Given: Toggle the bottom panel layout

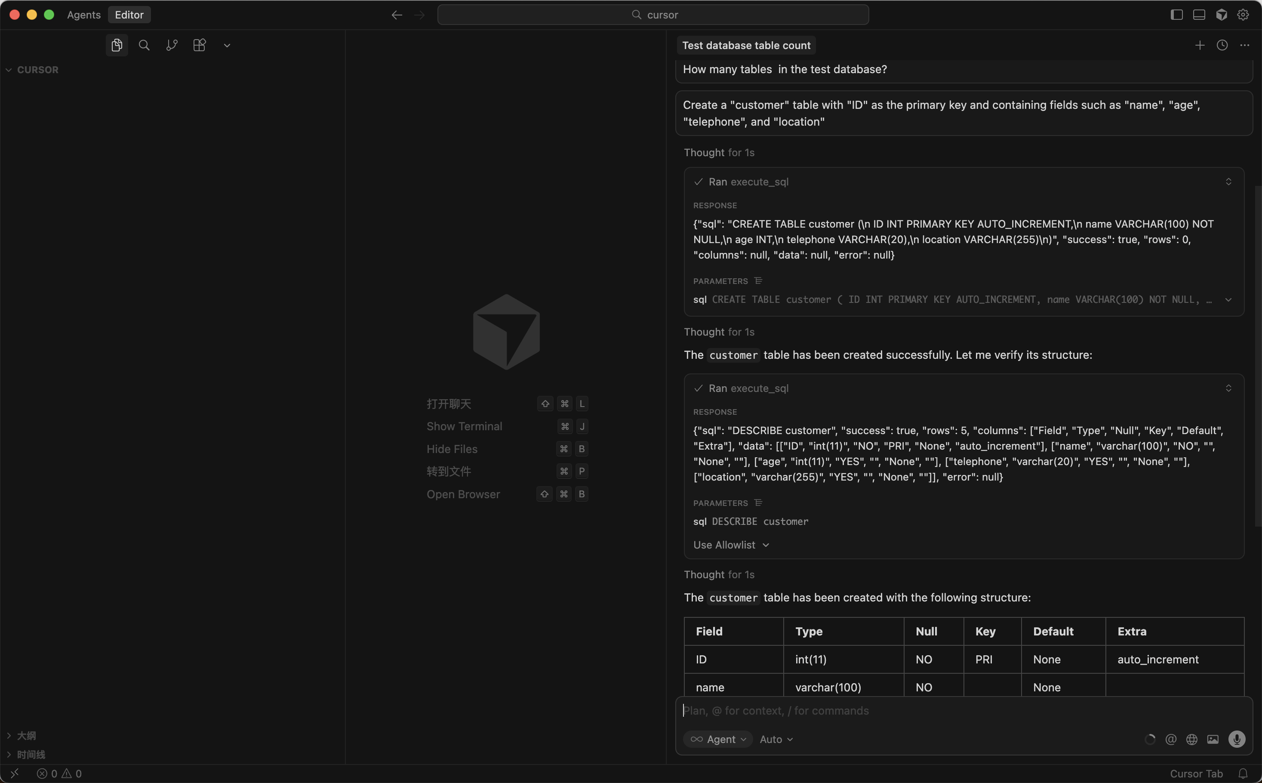Looking at the screenshot, I should tap(1199, 15).
